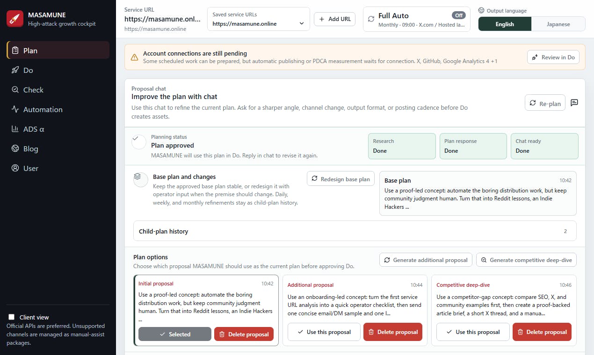Open the Plan section in sidebar
This screenshot has width=594, height=355.
(58, 50)
